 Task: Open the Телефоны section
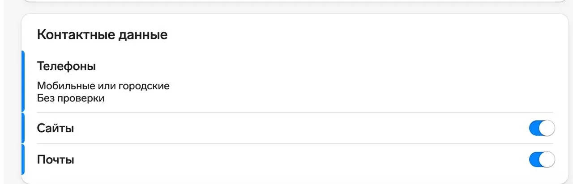point(66,67)
